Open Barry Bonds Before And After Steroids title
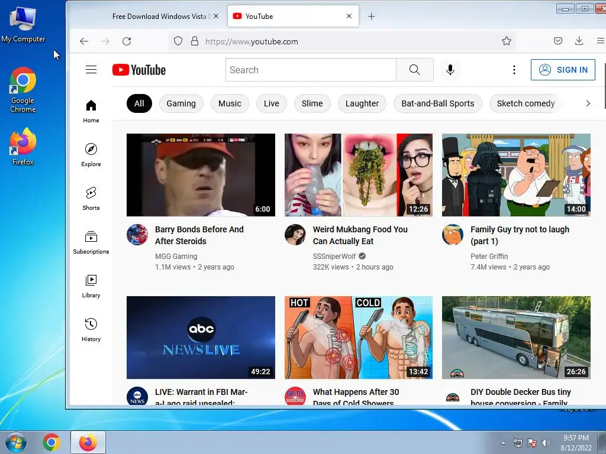Viewport: 606px width, 454px height. point(199,235)
